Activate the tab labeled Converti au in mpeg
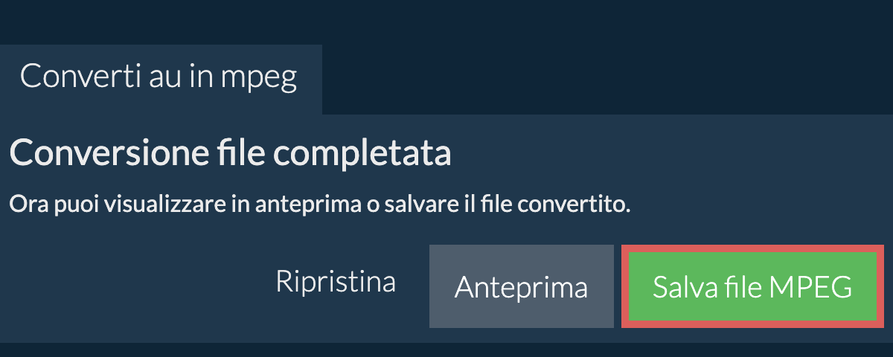 point(159,77)
